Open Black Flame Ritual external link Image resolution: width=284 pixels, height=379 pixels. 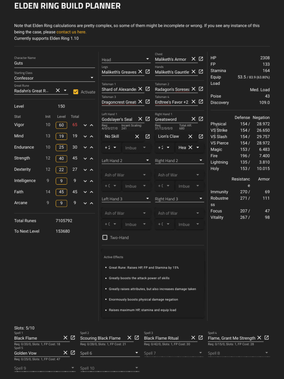click(x=200, y=338)
